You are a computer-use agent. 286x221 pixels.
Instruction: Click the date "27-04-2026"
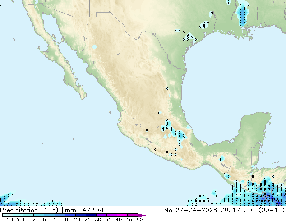click(196, 210)
